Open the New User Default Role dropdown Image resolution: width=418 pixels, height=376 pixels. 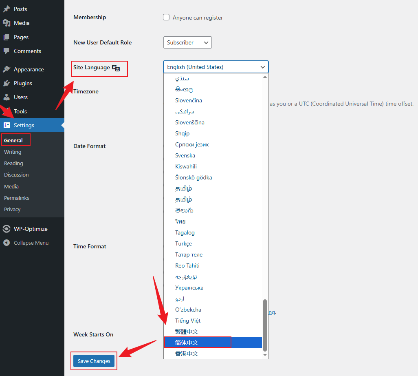click(x=187, y=42)
